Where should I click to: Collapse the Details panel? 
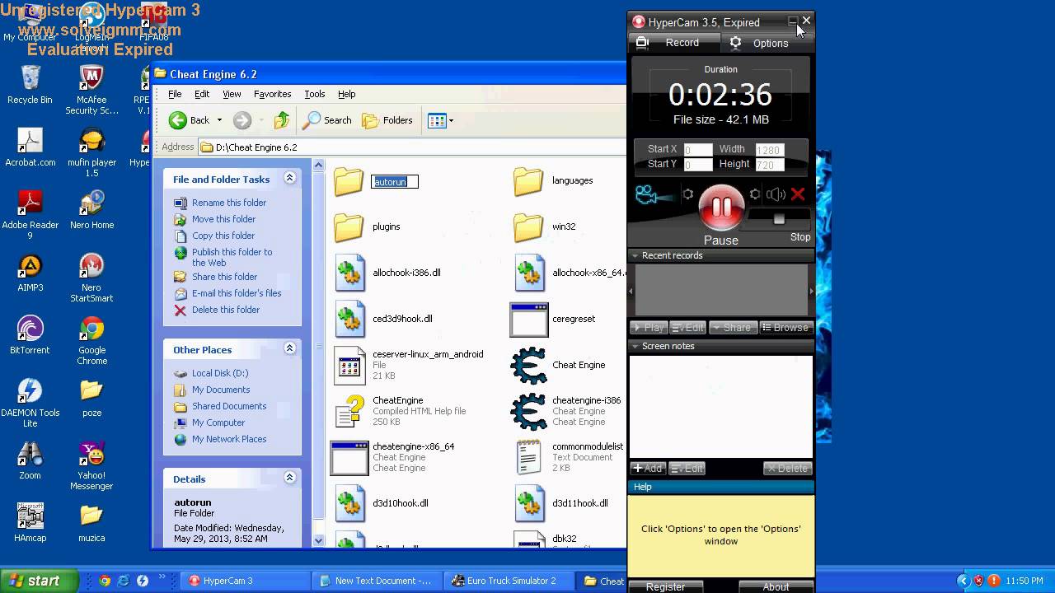point(289,478)
